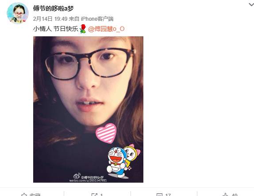Click the weibo.com watermark URL text
The image size is (254, 196).
[88, 180]
